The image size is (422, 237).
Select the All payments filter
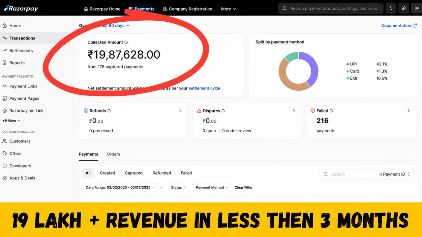88,173
